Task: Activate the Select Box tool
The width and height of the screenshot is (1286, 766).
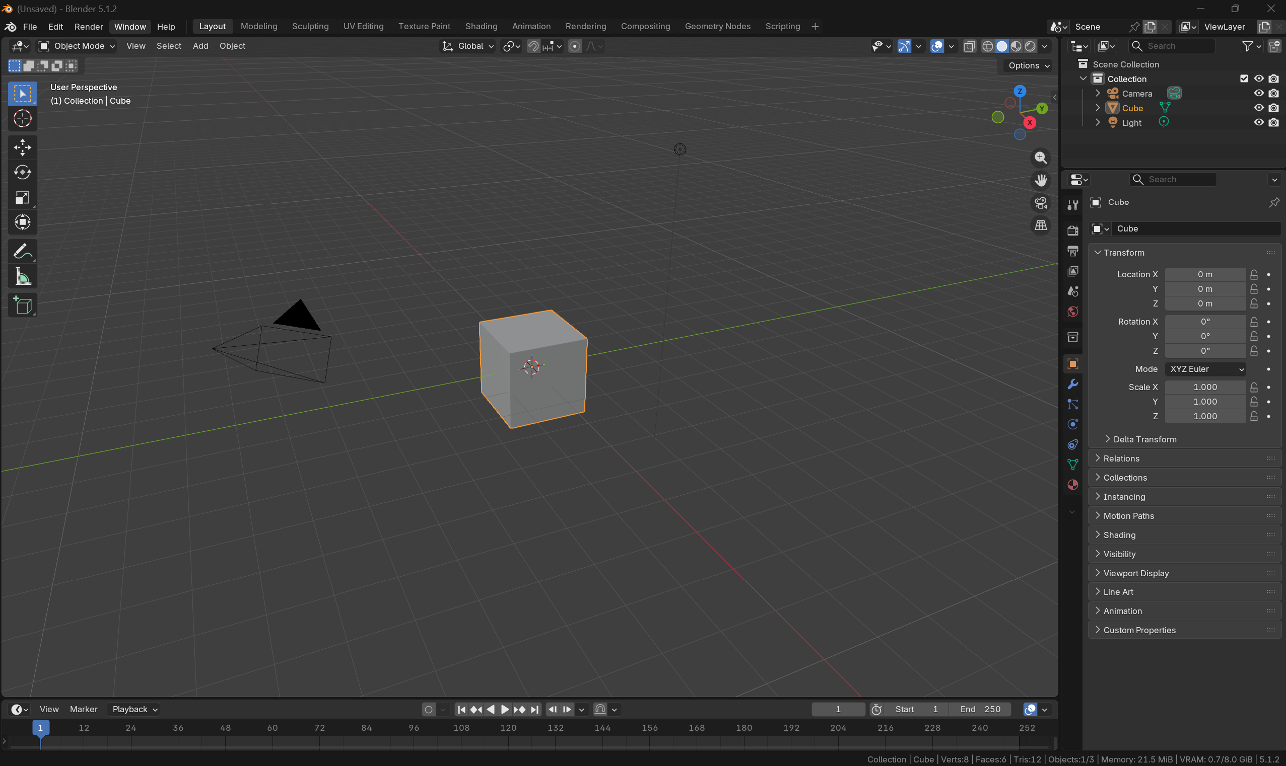Action: coord(22,94)
